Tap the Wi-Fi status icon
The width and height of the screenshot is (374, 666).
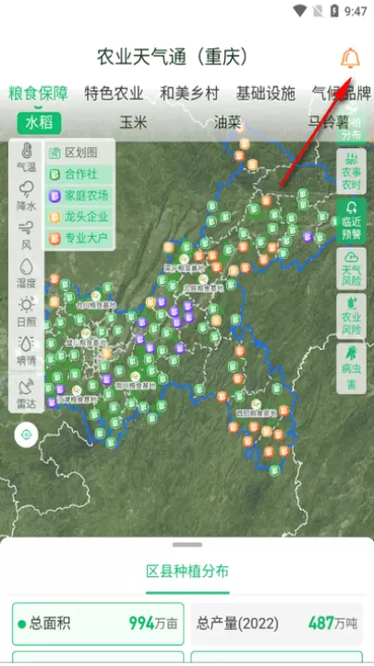point(300,11)
